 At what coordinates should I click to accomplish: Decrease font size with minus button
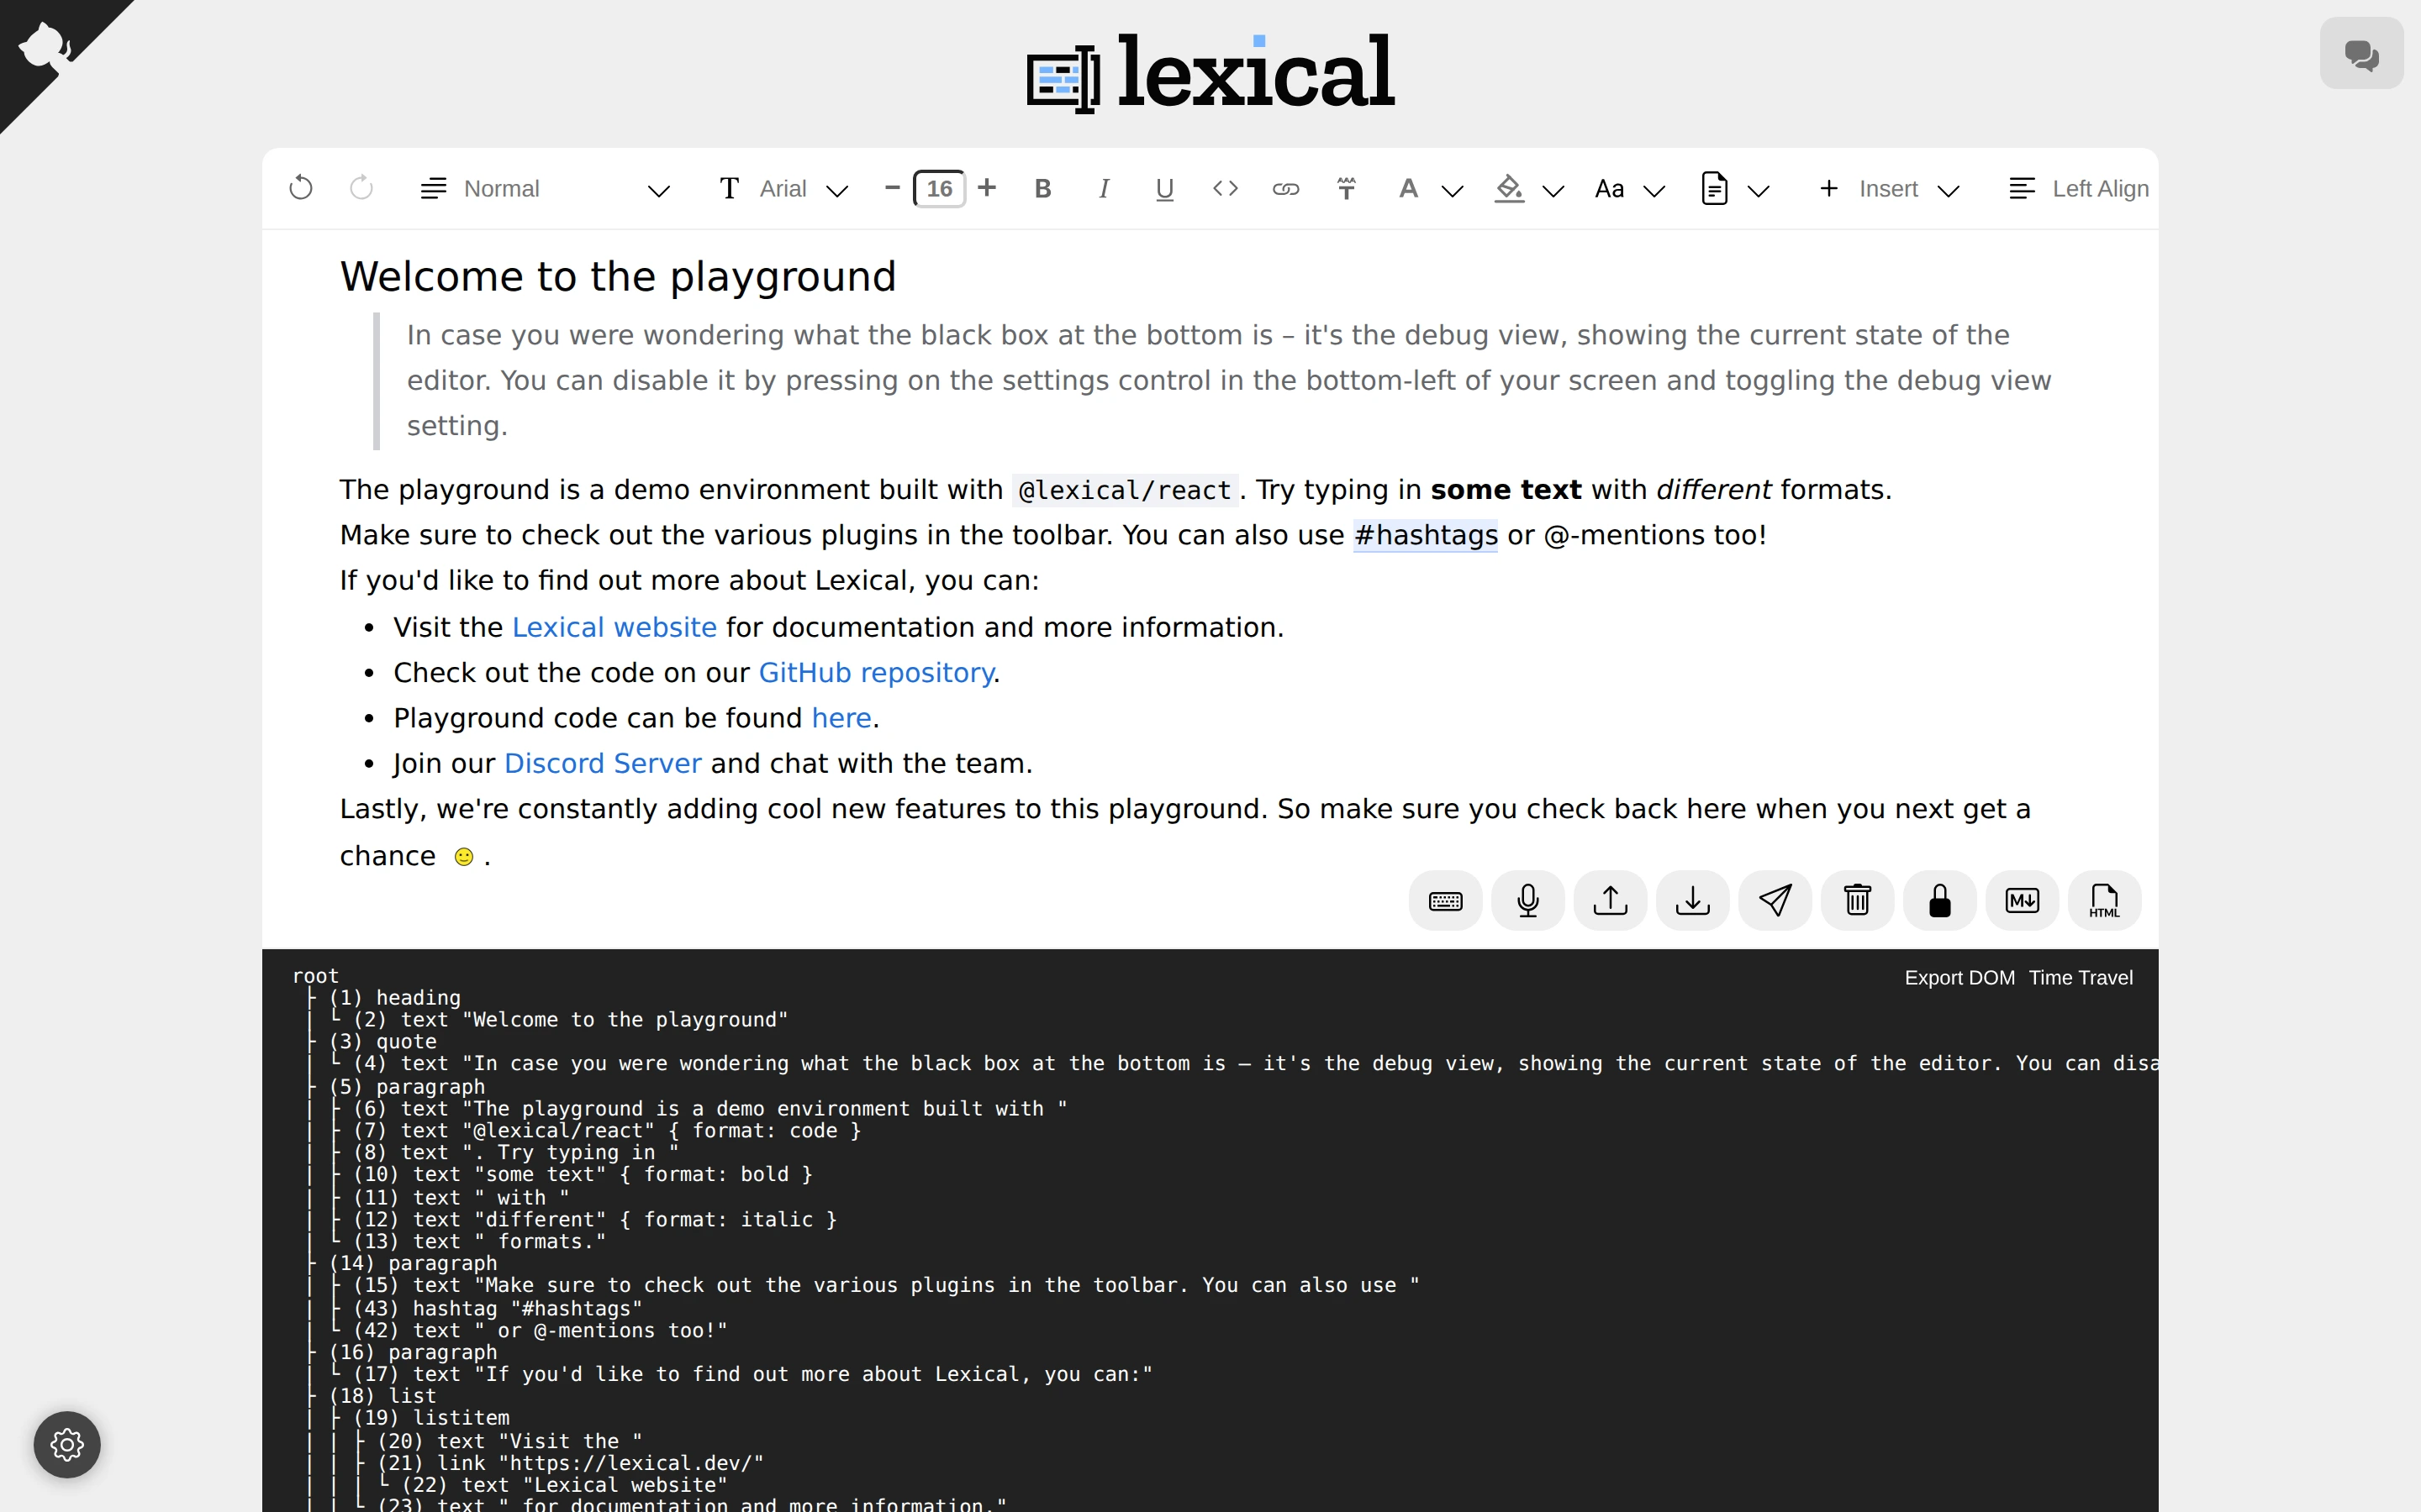pos(893,188)
